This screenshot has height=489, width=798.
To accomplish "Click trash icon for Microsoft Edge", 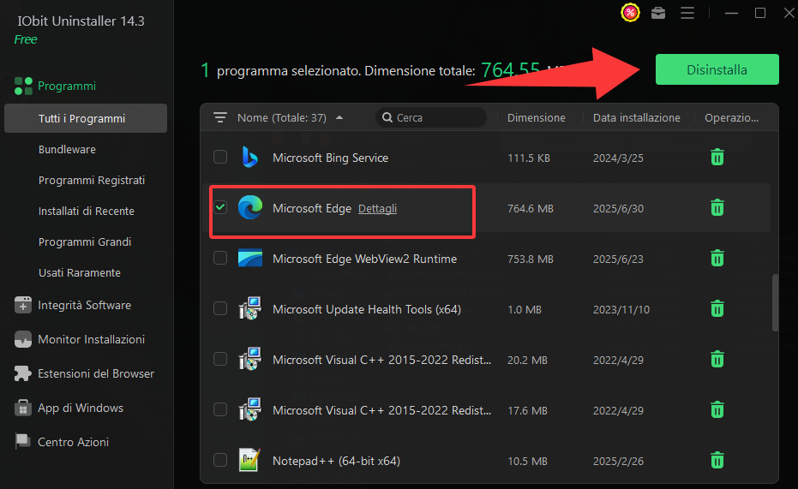I will [717, 207].
